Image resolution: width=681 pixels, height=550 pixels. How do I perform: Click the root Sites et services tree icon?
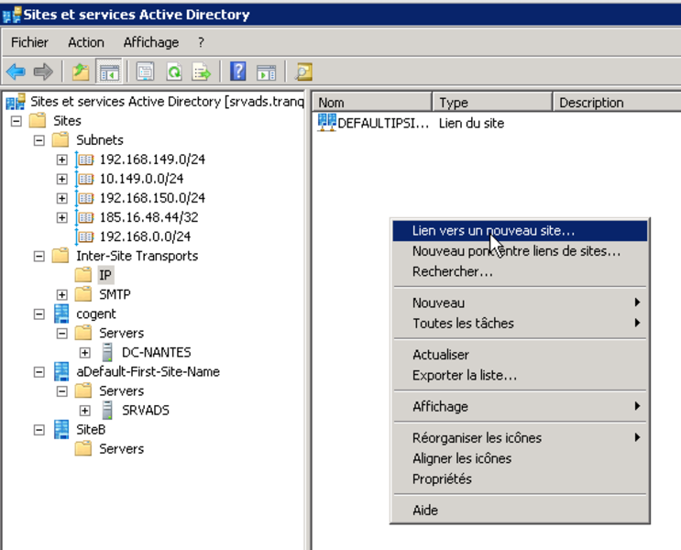[16, 102]
